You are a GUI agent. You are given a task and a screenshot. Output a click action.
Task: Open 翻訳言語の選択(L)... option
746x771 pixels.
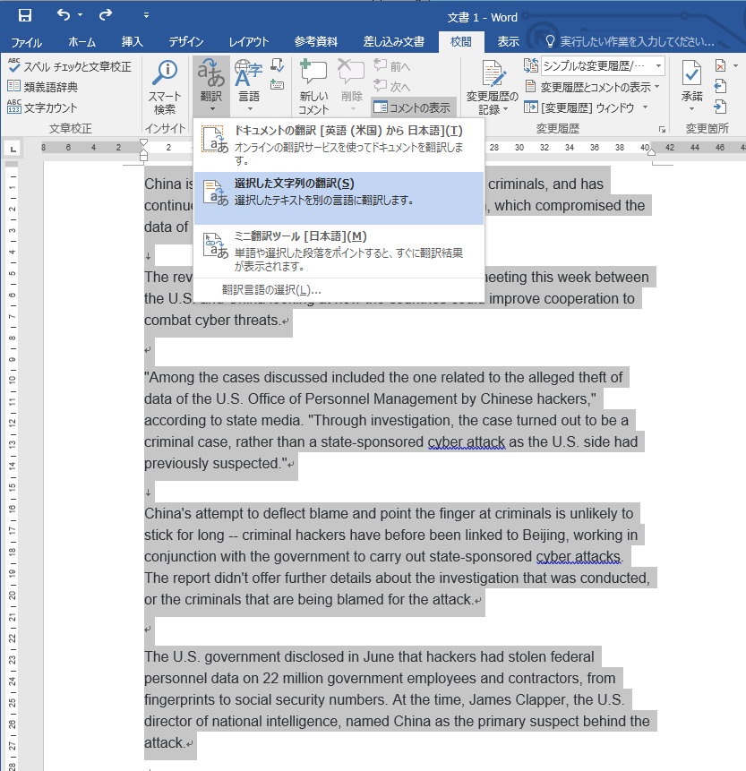click(339, 290)
